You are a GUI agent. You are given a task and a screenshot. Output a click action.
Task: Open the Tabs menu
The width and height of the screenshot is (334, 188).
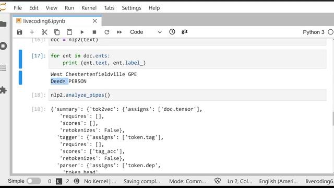point(109,8)
